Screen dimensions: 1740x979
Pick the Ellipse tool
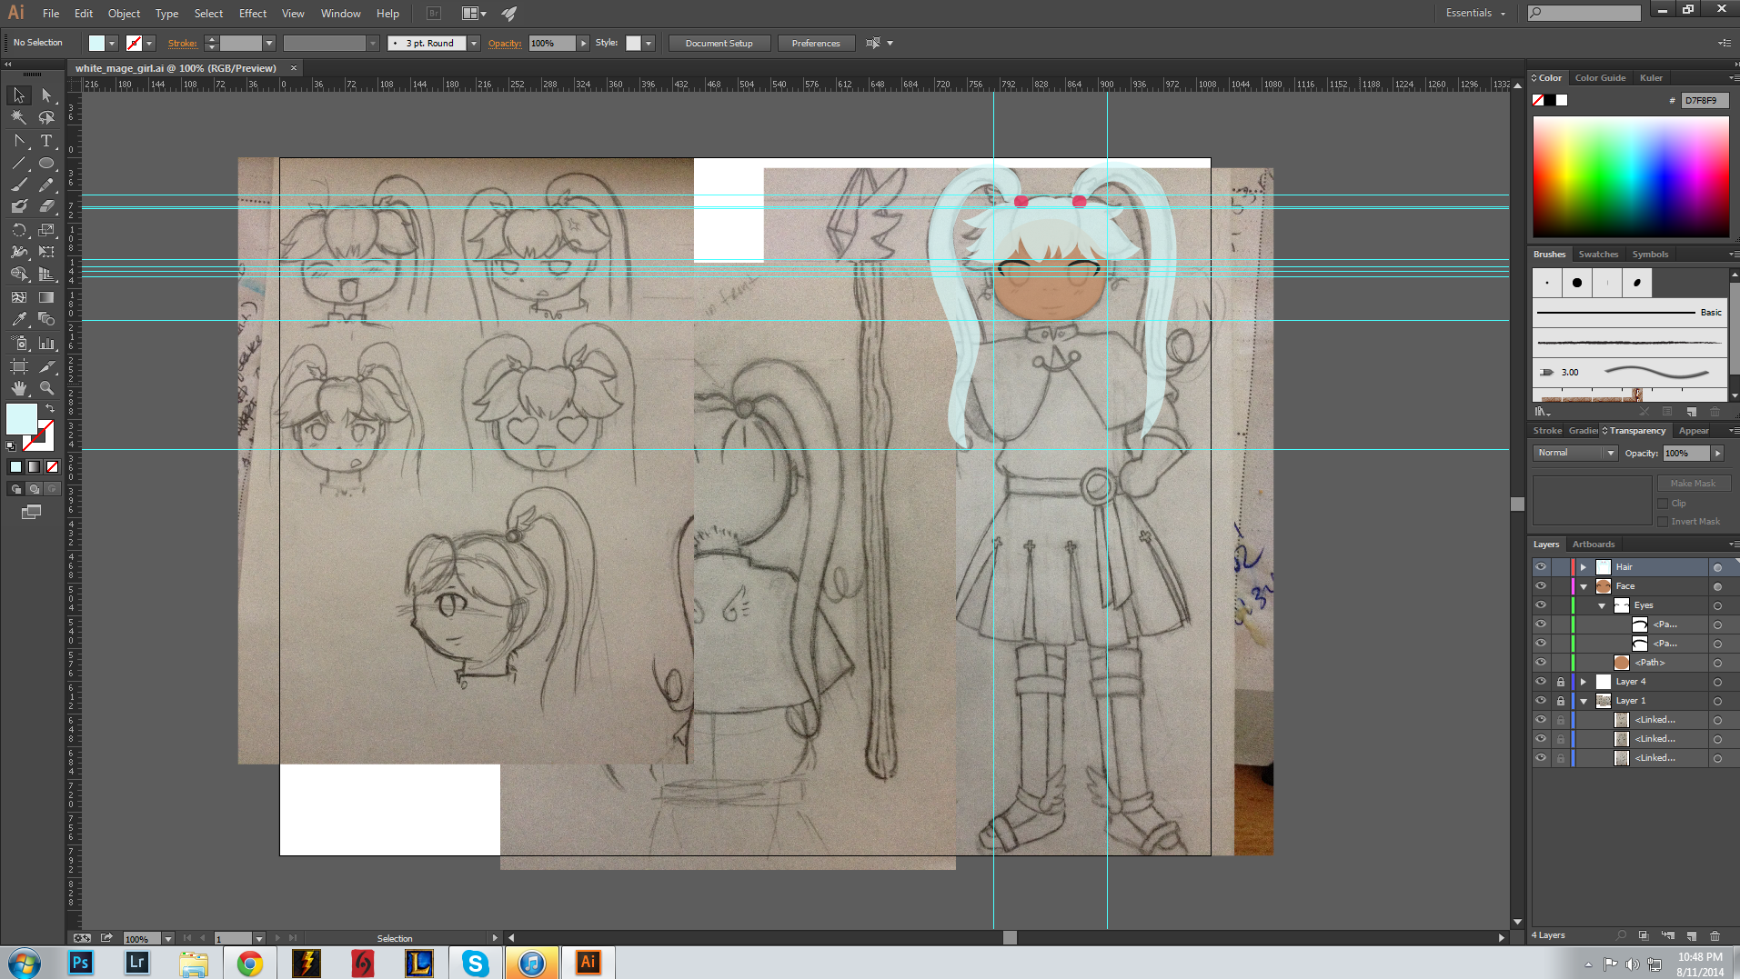tap(46, 164)
